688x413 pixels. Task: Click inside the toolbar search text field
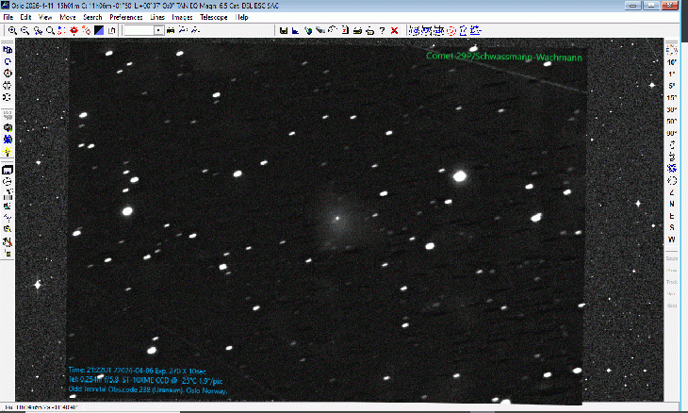[x=139, y=30]
